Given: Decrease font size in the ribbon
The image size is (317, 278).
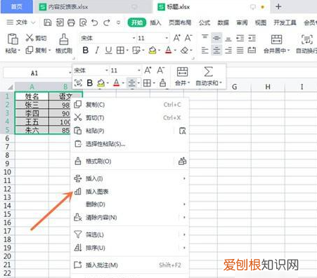Looking at the screenshot, I should pos(188,38).
